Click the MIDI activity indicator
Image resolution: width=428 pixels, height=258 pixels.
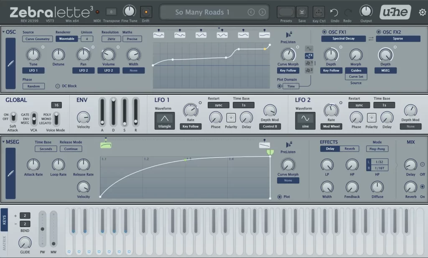[97, 12]
